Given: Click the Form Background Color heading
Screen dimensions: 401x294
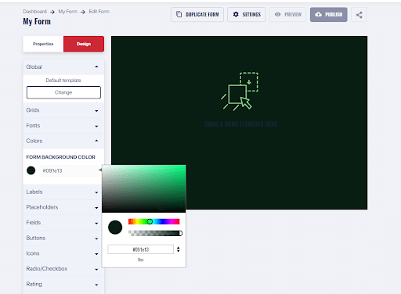Looking at the screenshot, I should [60, 157].
